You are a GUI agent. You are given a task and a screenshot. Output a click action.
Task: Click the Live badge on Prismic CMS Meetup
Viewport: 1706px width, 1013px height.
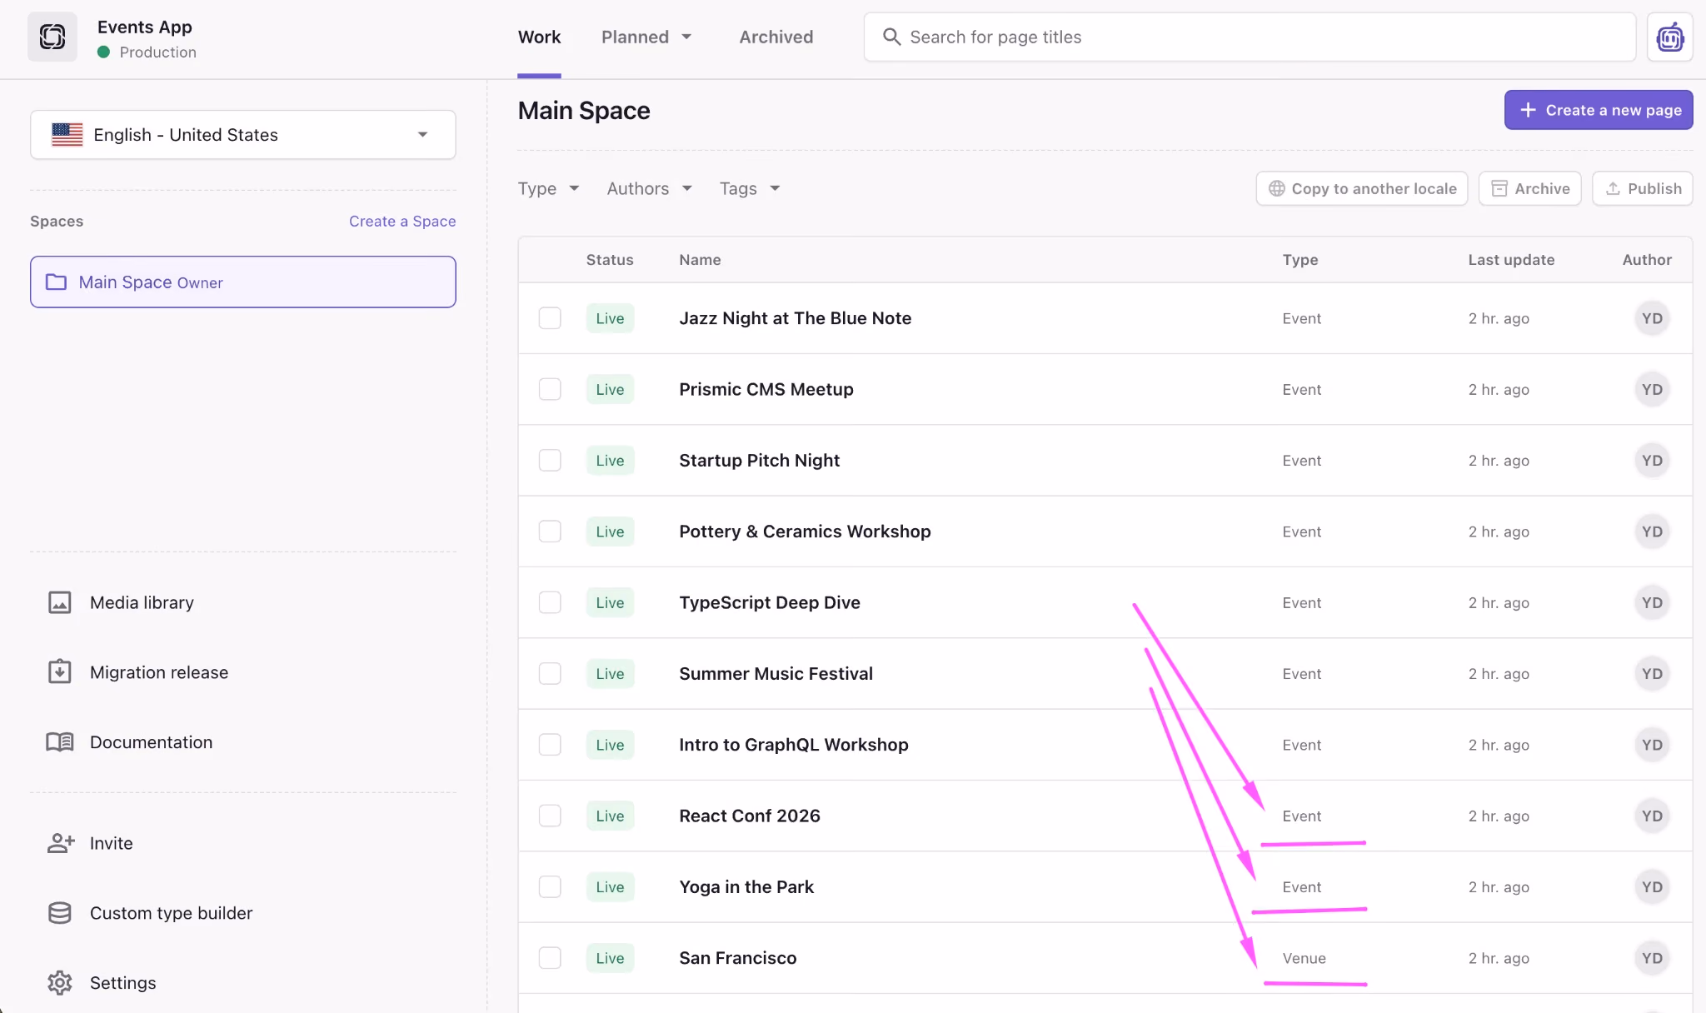[x=610, y=389]
